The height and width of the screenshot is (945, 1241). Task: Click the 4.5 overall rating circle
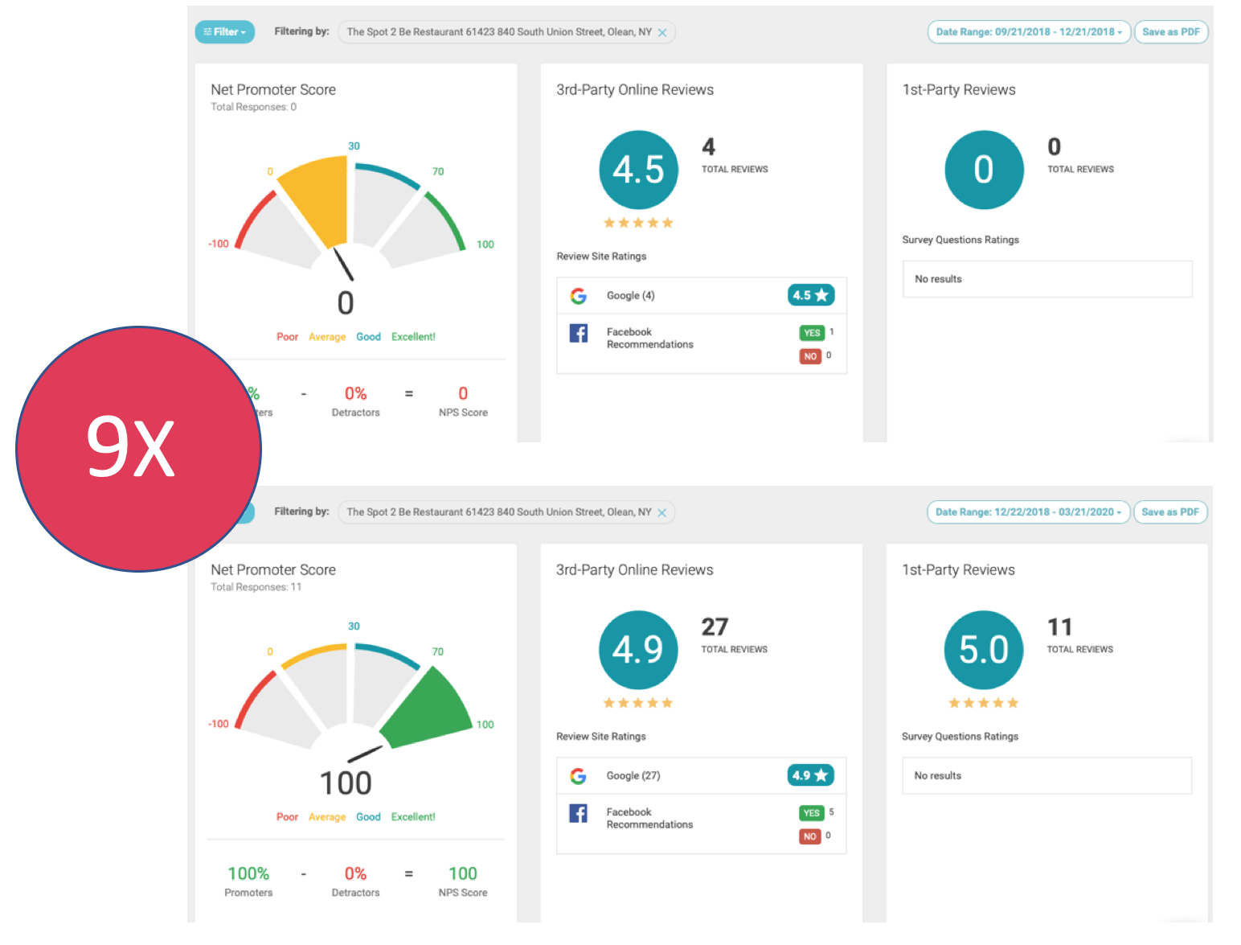click(x=639, y=170)
